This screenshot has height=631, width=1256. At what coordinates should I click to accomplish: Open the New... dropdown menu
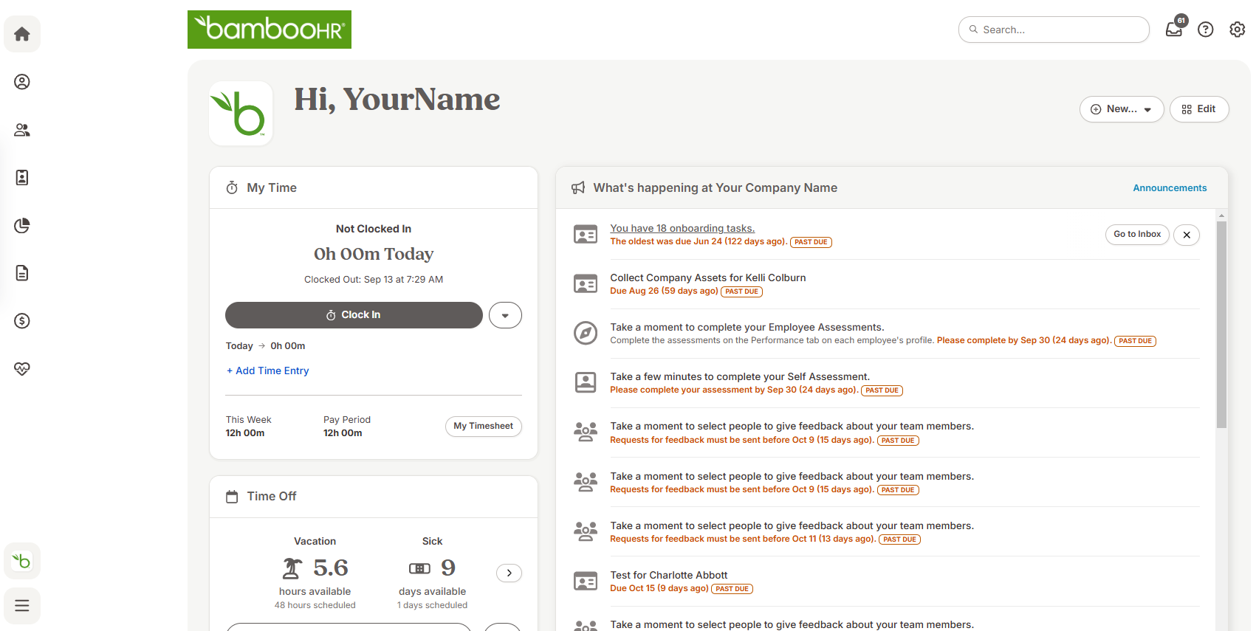click(x=1122, y=109)
